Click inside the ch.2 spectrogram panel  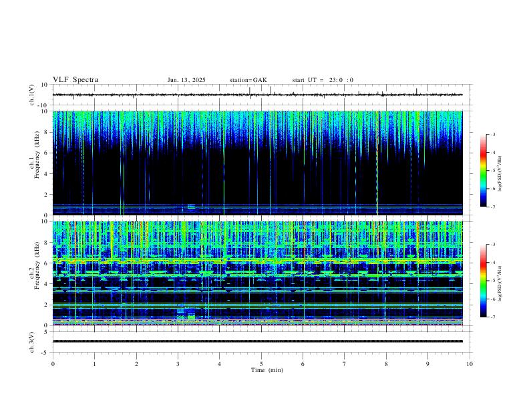[x=257, y=273]
